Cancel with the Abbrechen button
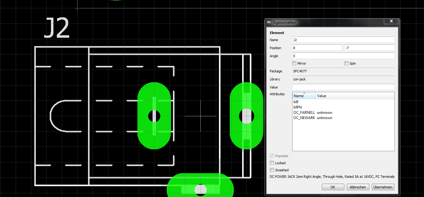The width and height of the screenshot is (424, 197). coord(358,187)
